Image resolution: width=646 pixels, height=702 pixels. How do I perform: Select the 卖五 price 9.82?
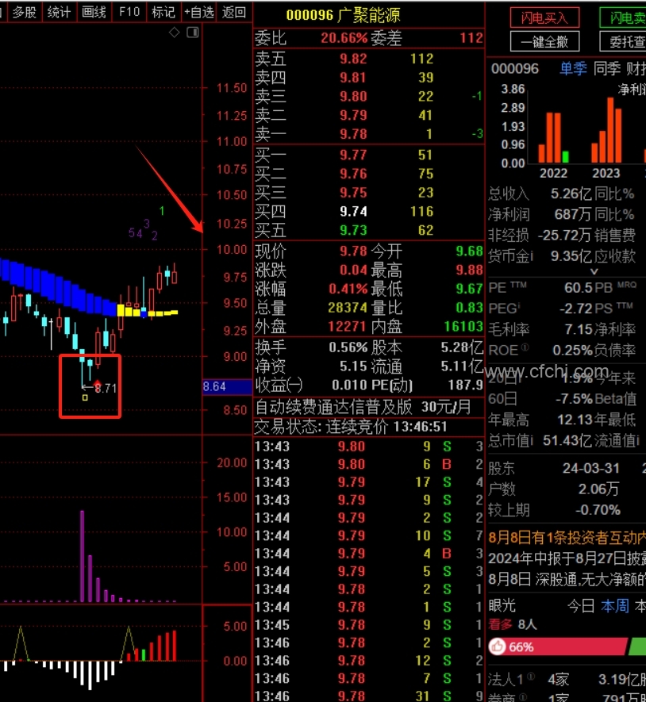pyautogui.click(x=353, y=59)
